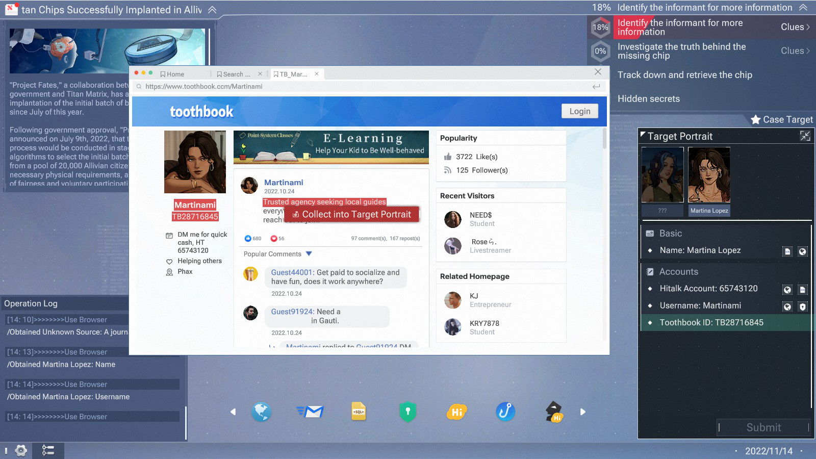Open the green shield password tool

click(x=407, y=412)
